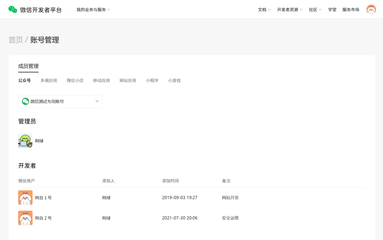Select the 成员管理 tab
The width and height of the screenshot is (383, 240).
(28, 66)
